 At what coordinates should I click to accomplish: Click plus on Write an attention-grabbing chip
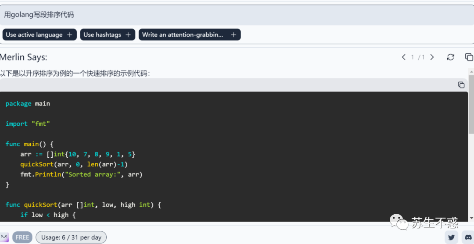click(233, 35)
